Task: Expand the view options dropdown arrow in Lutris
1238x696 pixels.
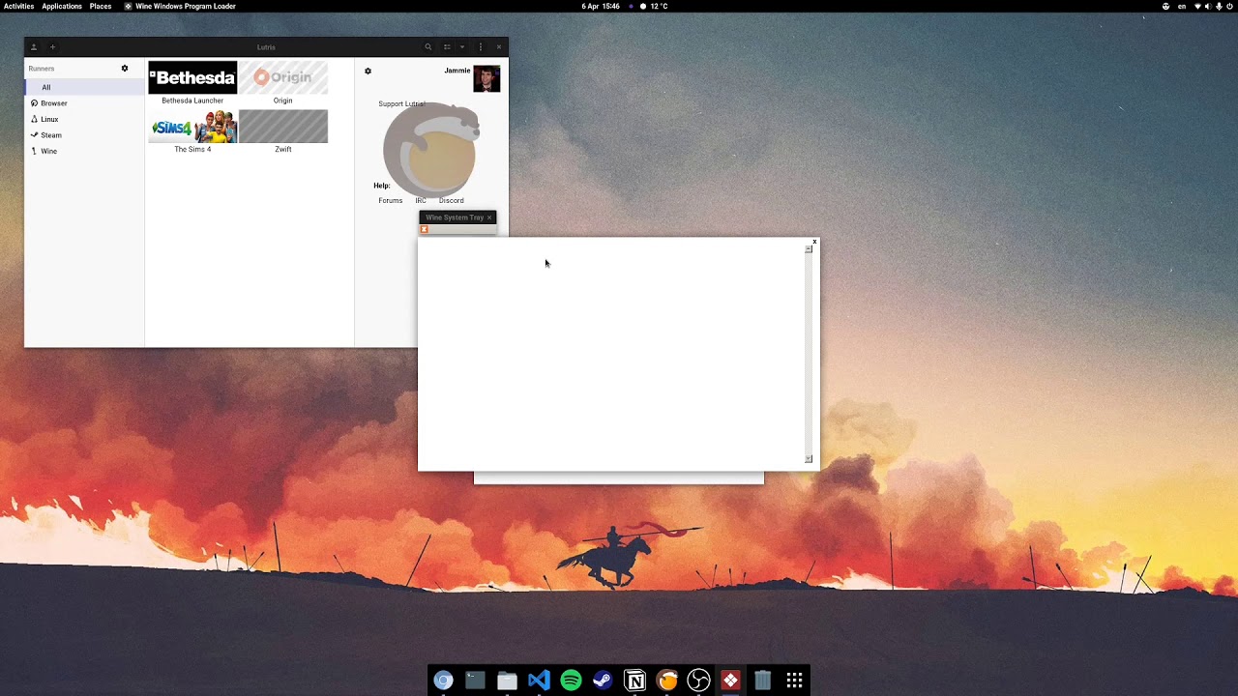Action: click(x=462, y=47)
